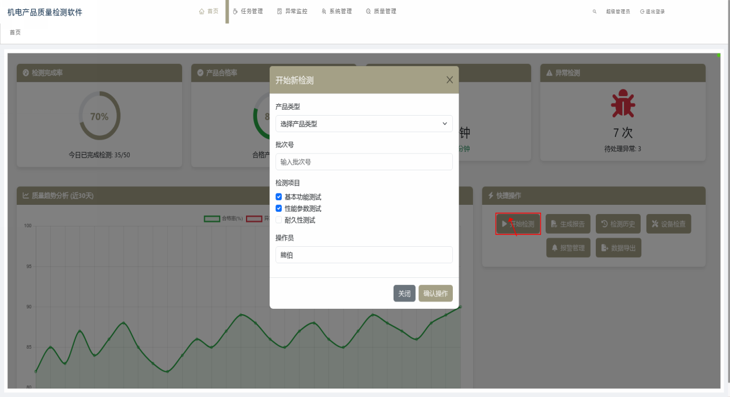This screenshot has width=730, height=397.
Task: Click the logout icon beside 退出登录
Action: click(x=642, y=12)
